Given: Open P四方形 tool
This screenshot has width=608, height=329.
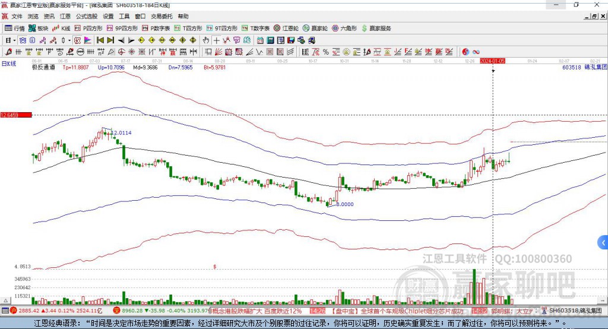Looking at the screenshot, I should (88, 29).
